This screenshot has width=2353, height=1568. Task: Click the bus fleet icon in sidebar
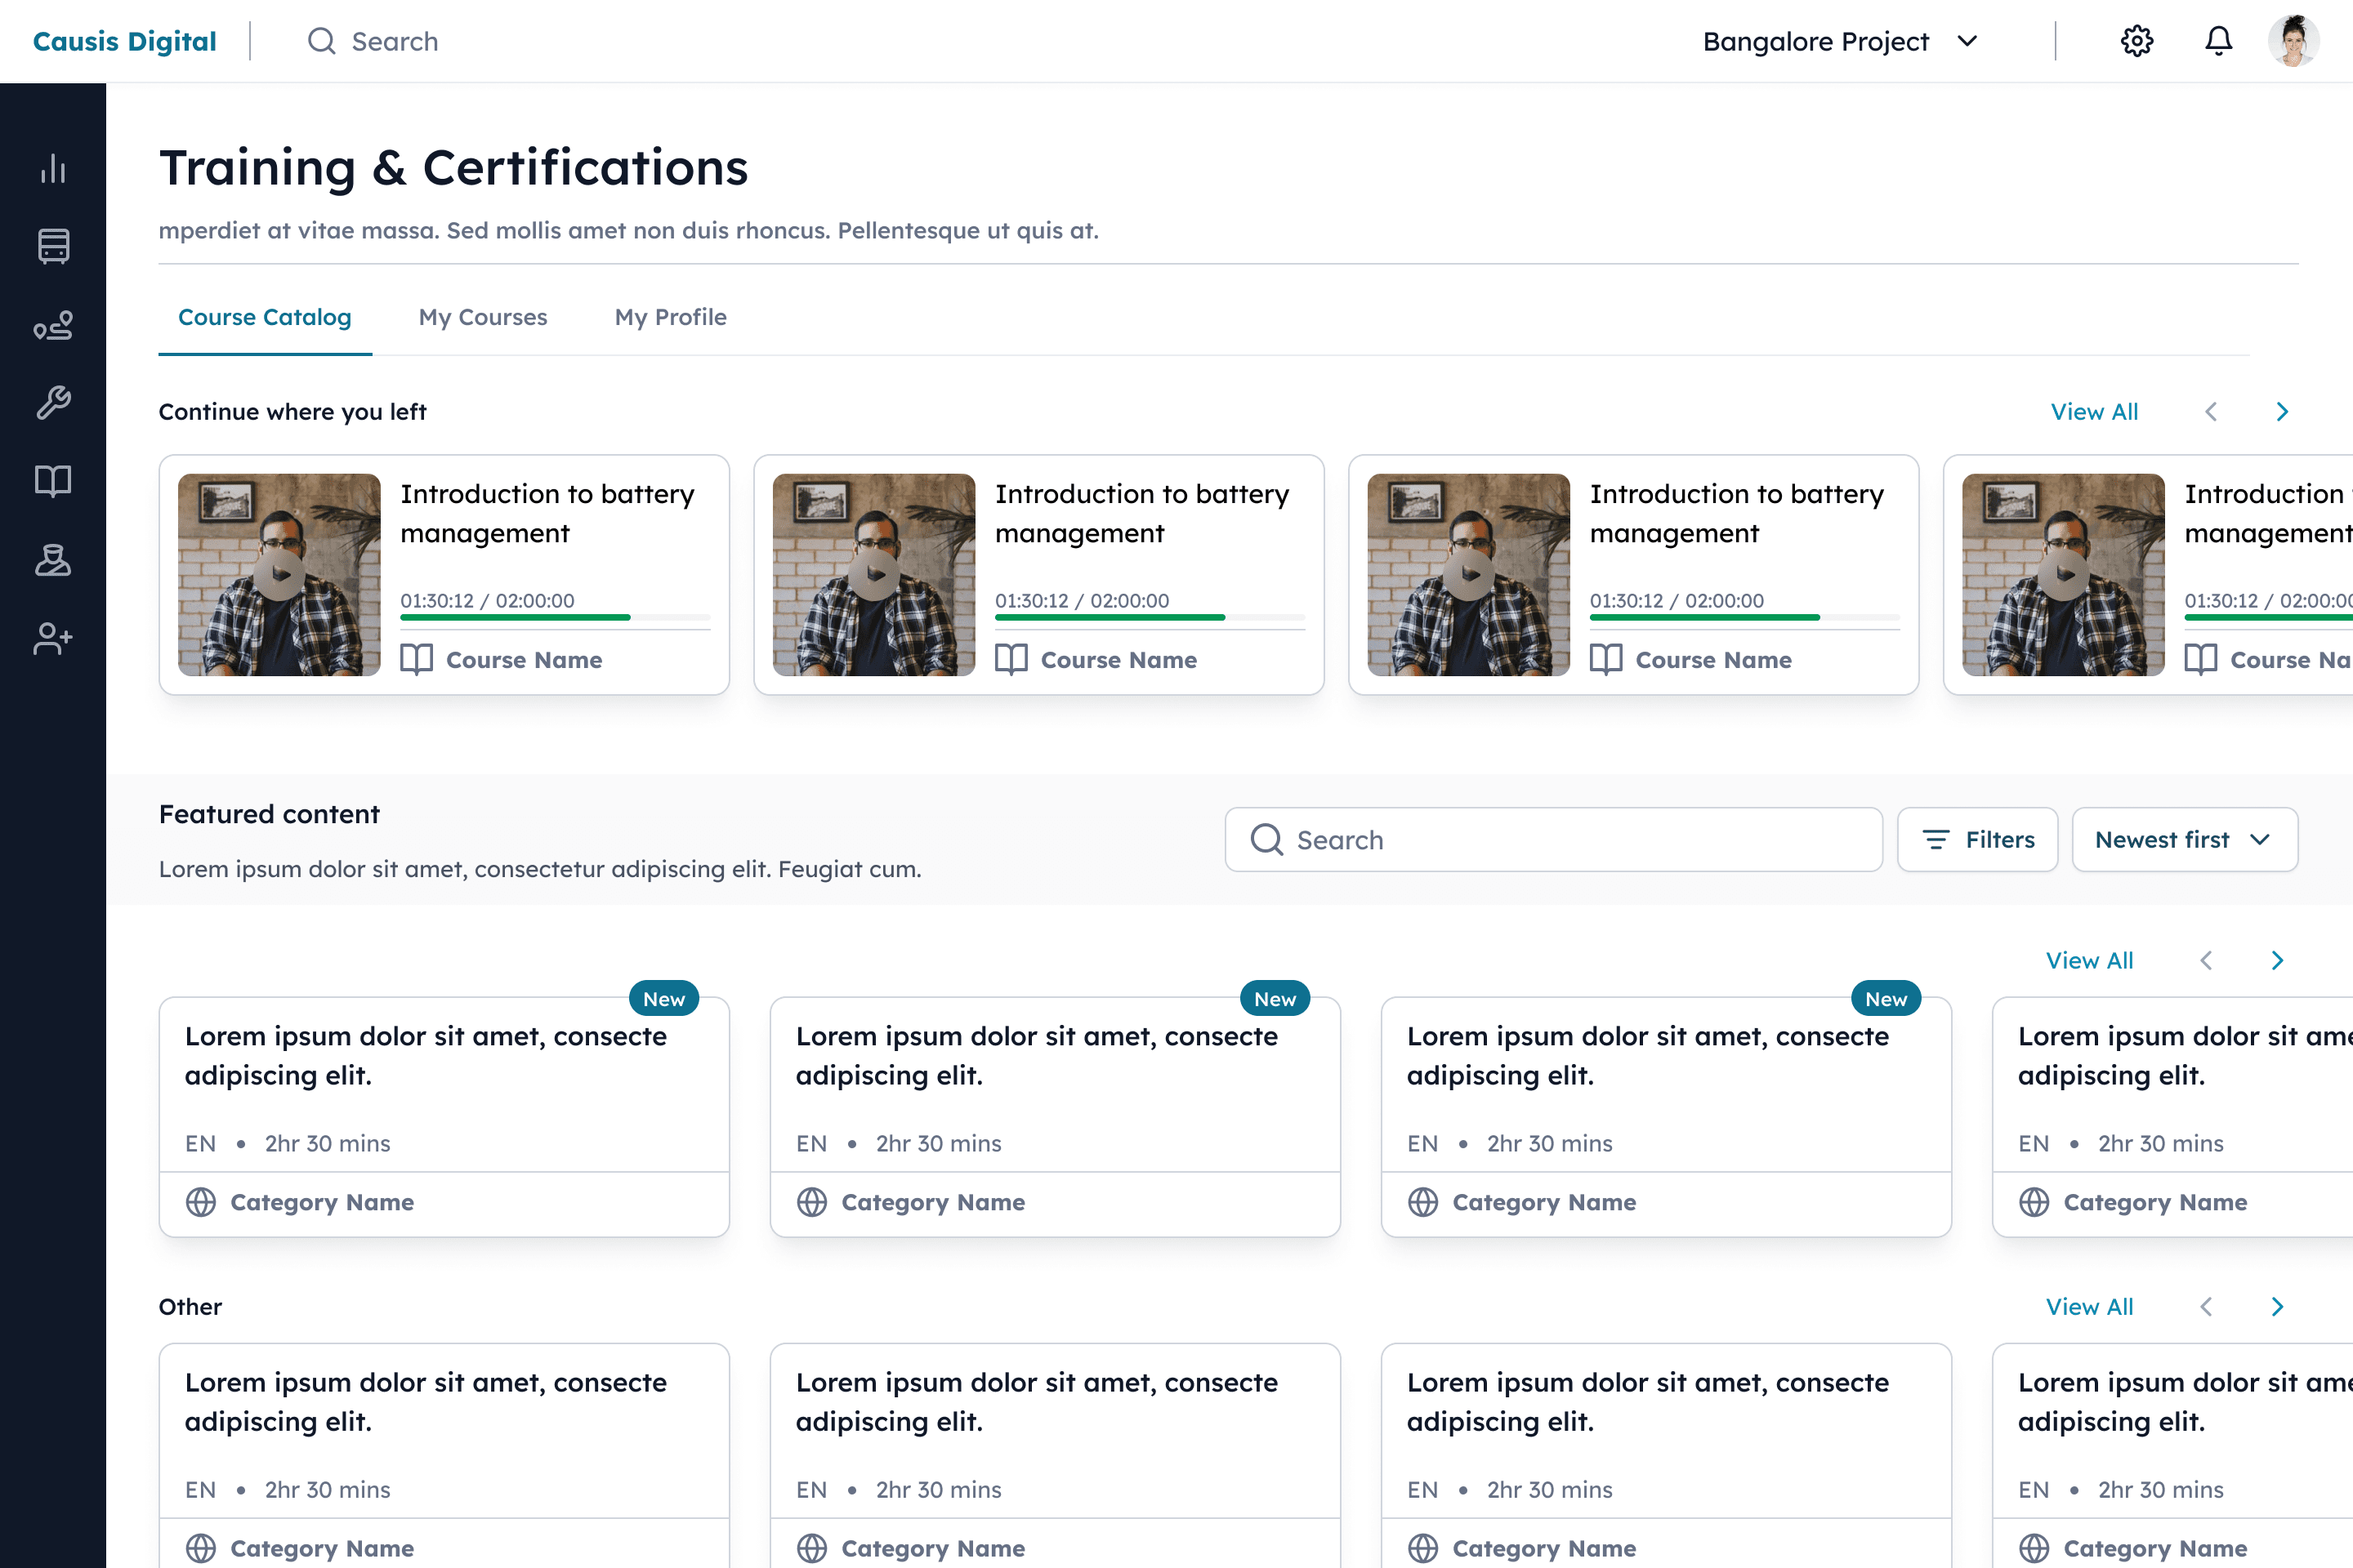53,246
